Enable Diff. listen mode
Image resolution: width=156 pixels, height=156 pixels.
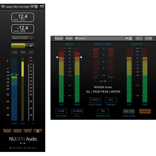coord(132,111)
